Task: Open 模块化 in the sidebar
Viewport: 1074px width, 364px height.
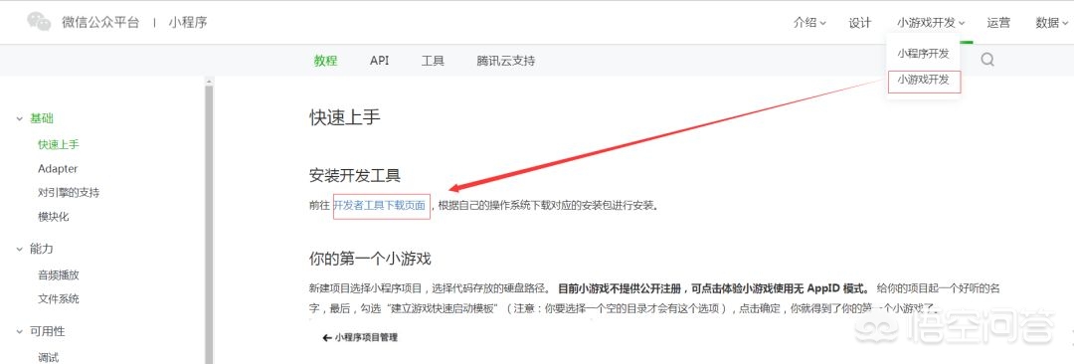Action: coord(54,217)
